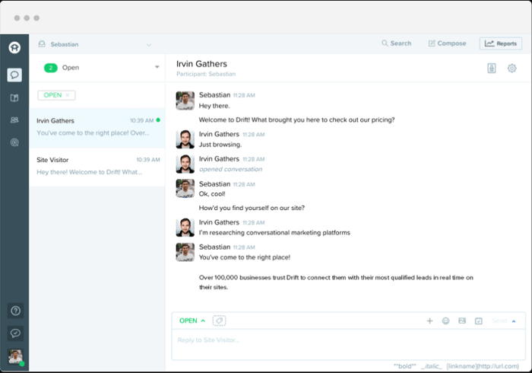This screenshot has width=532, height=373.
Task: Click 'How'd you find yourself on our site?' message
Action: coord(252,208)
